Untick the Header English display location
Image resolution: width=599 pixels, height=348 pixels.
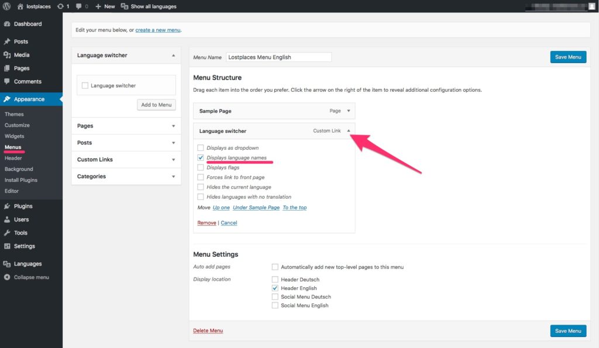[275, 288]
